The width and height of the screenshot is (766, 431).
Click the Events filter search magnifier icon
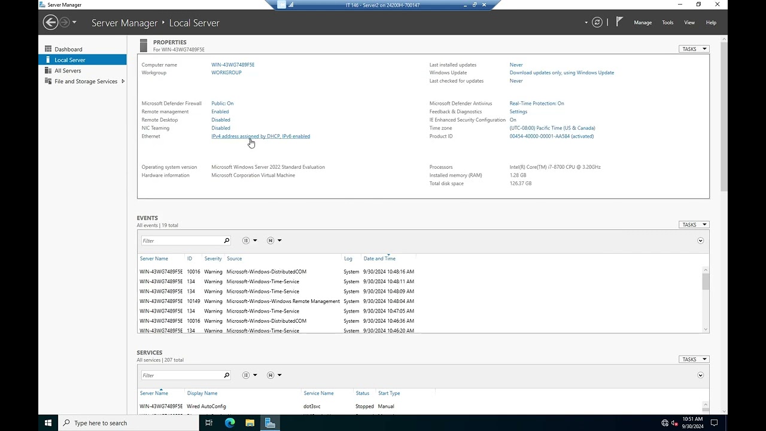(x=226, y=241)
